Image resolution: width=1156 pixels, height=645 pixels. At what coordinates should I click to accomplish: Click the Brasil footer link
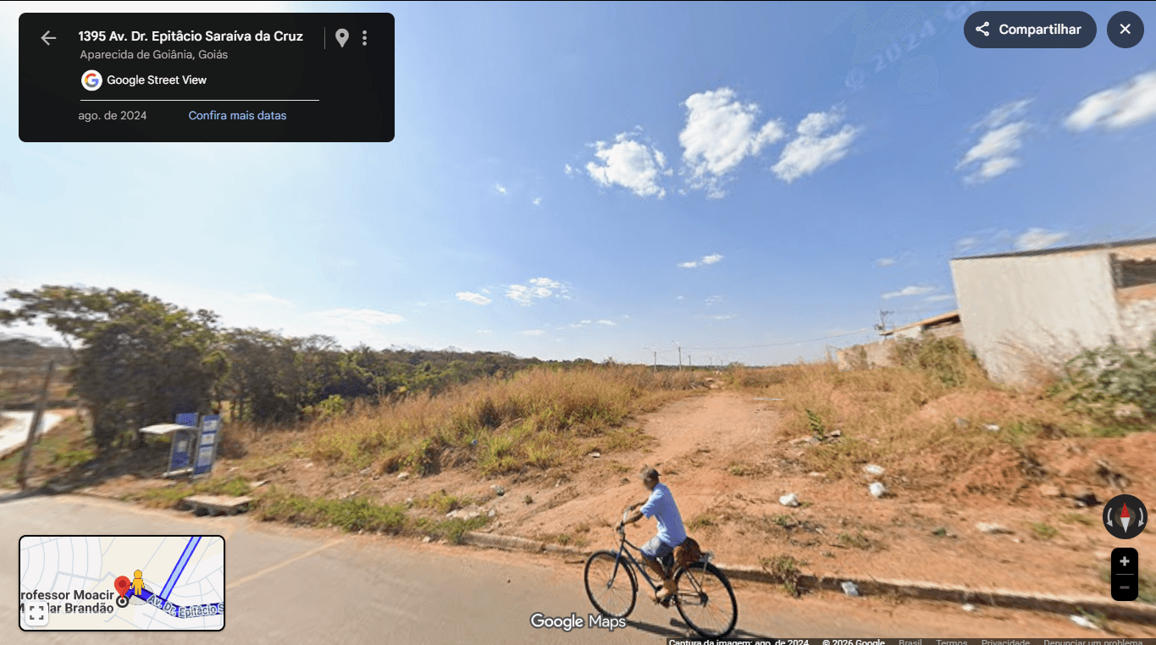[910, 642]
